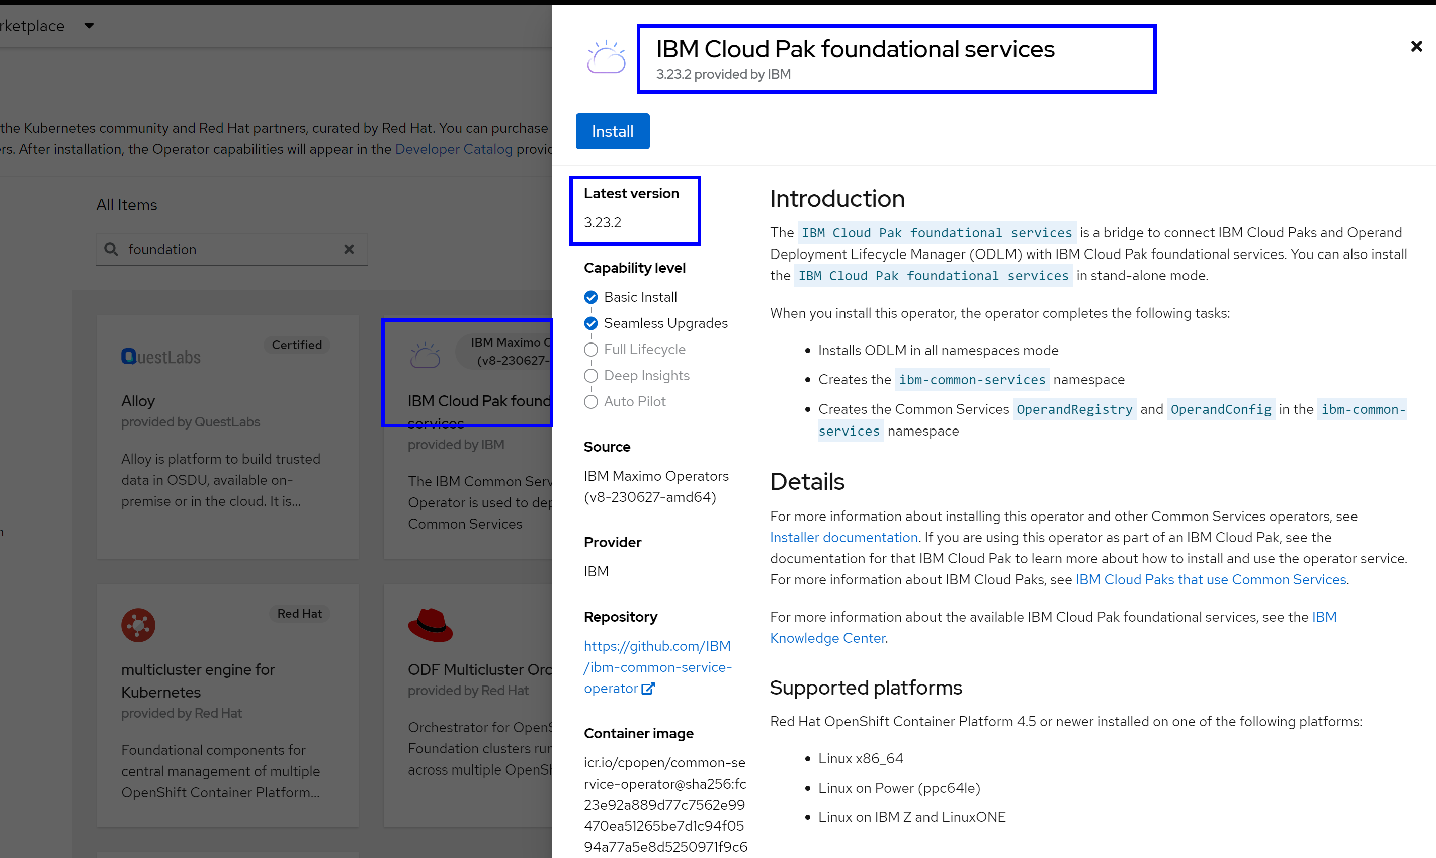Open the Marketplace dropdown
The image size is (1436, 858).
point(90,26)
